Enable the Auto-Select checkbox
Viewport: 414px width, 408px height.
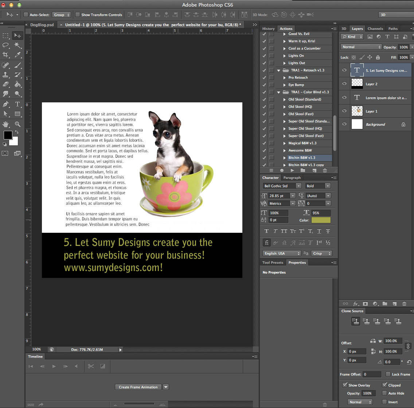[26, 15]
